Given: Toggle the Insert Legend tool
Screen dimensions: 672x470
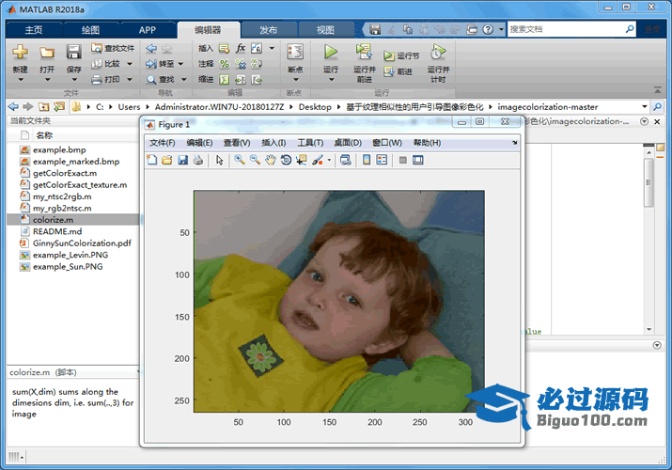Looking at the screenshot, I should coord(382,160).
